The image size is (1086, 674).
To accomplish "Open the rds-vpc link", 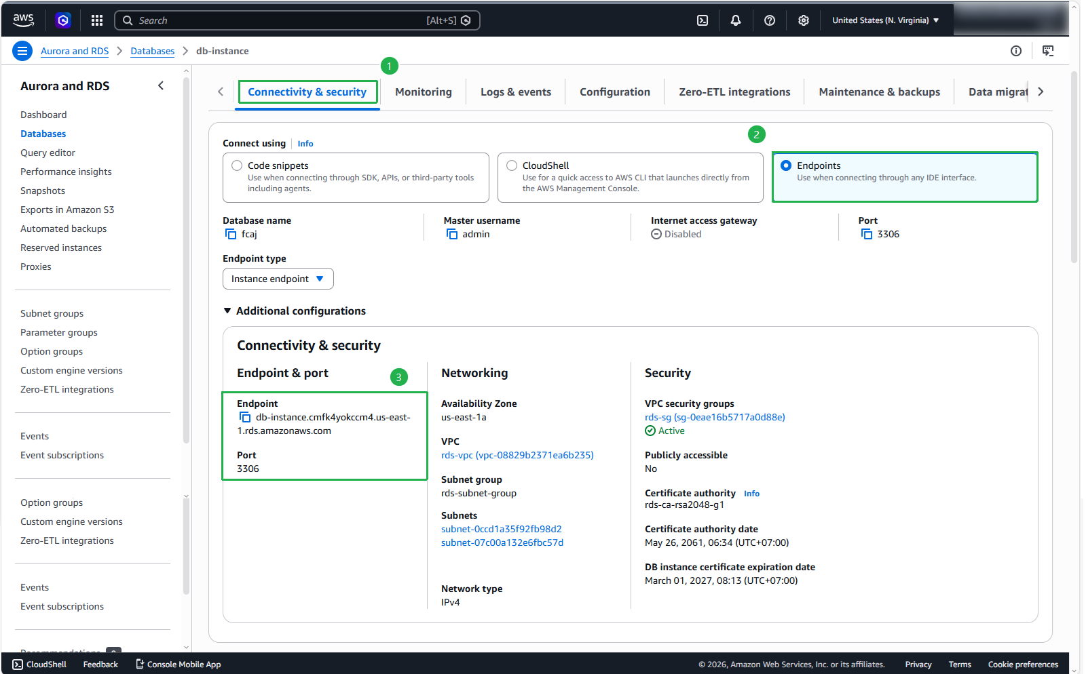I will pos(517,455).
